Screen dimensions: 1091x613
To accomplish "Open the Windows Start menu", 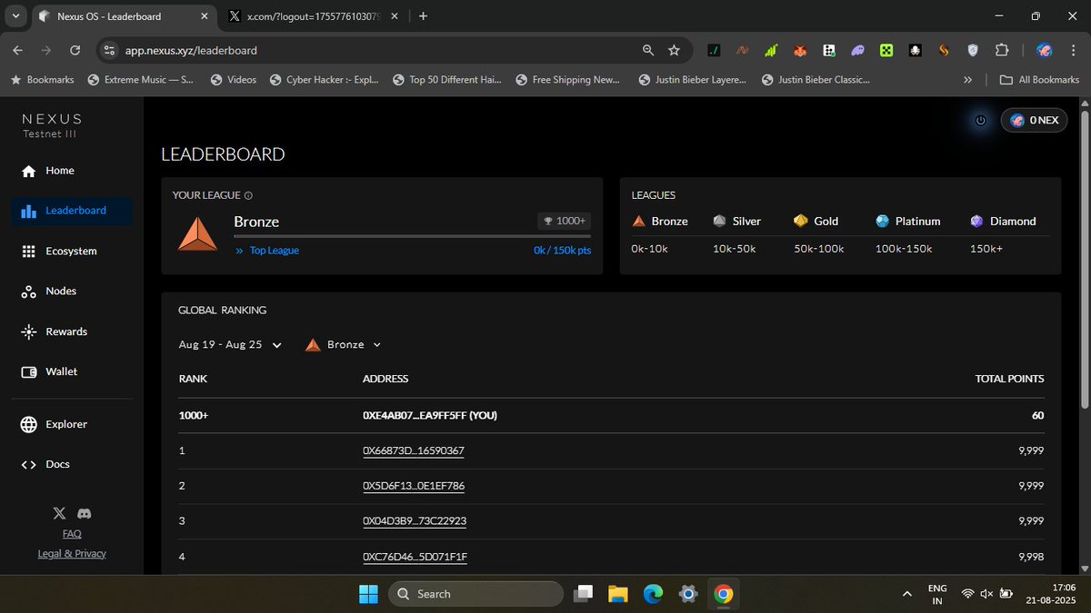I will (x=368, y=594).
